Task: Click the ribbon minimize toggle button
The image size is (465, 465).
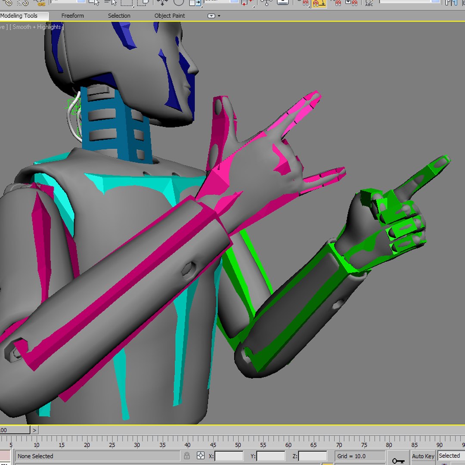Action: (x=211, y=16)
